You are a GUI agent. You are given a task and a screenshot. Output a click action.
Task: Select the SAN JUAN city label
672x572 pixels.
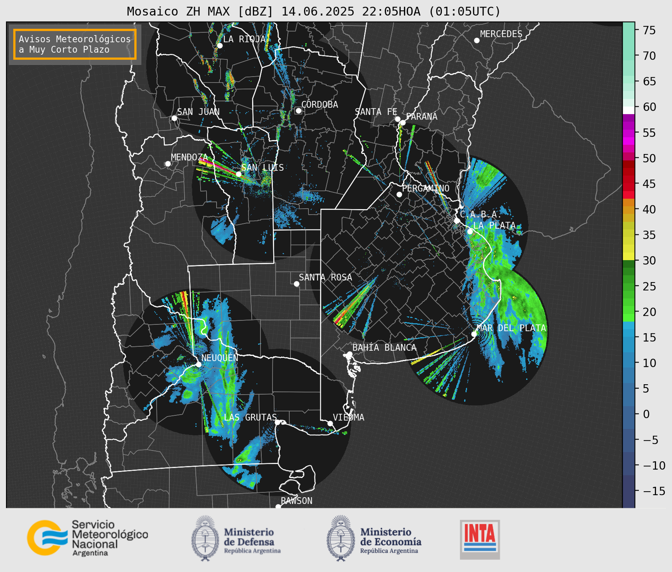198,112
